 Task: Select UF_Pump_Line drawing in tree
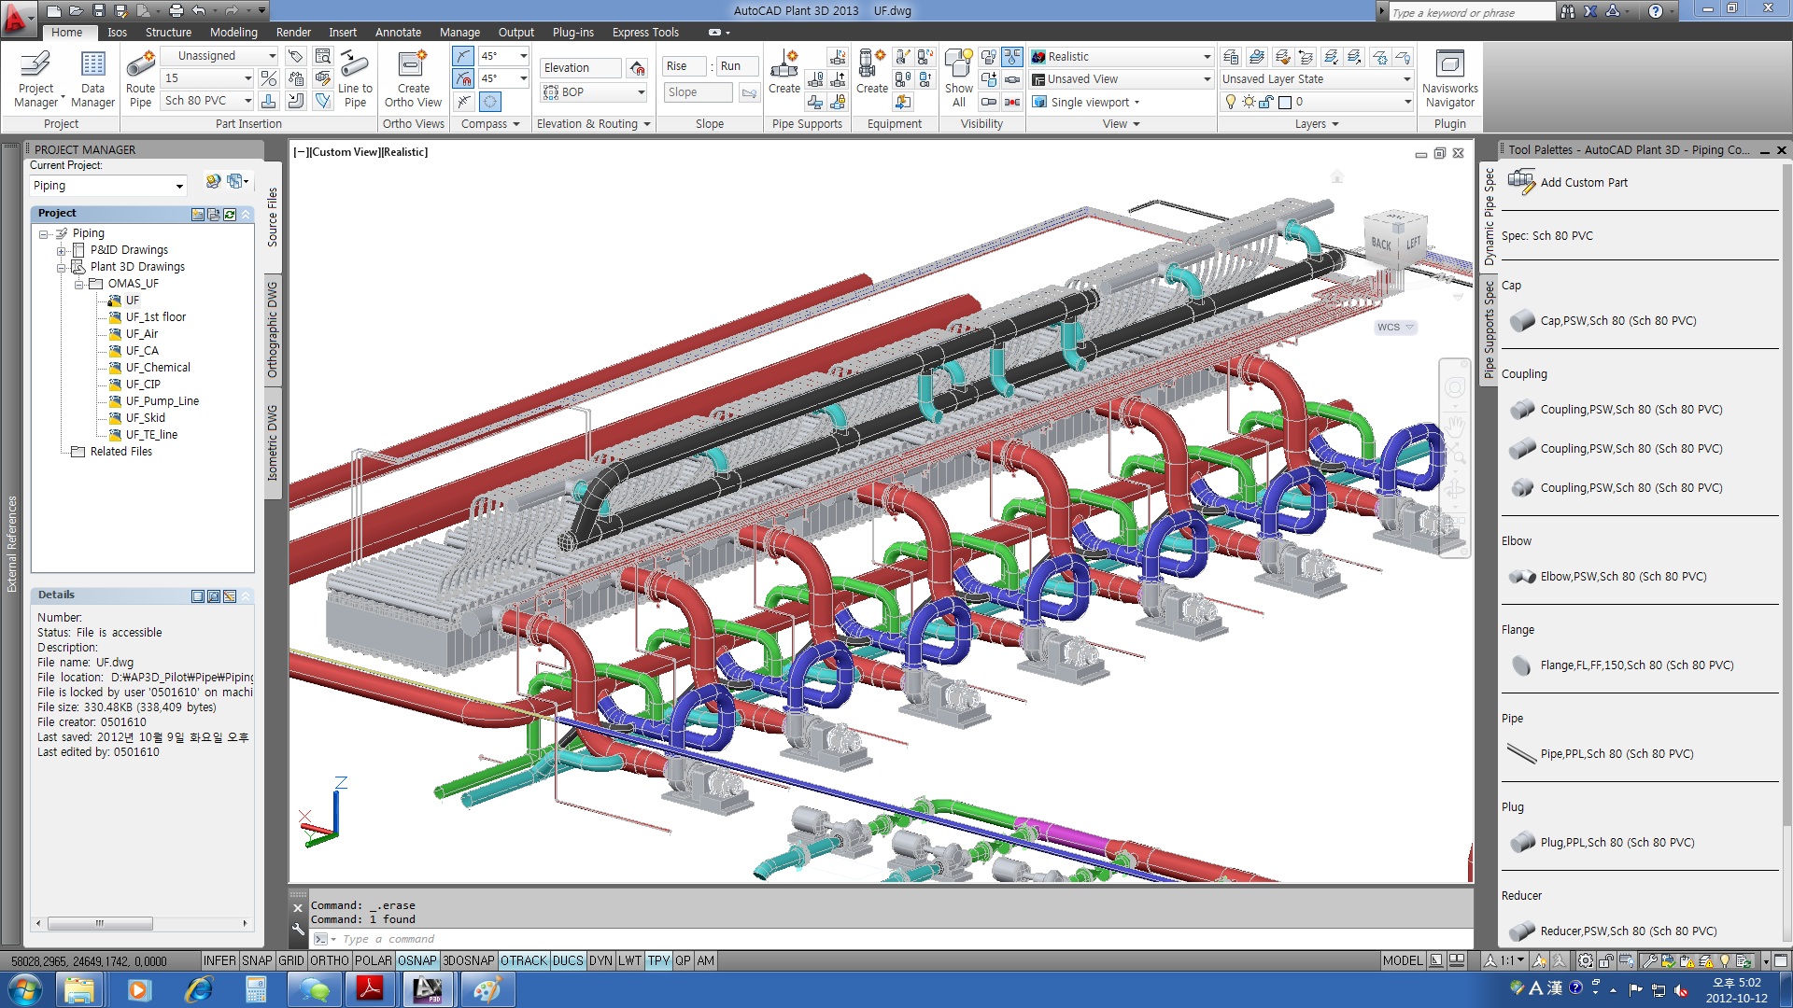162,401
